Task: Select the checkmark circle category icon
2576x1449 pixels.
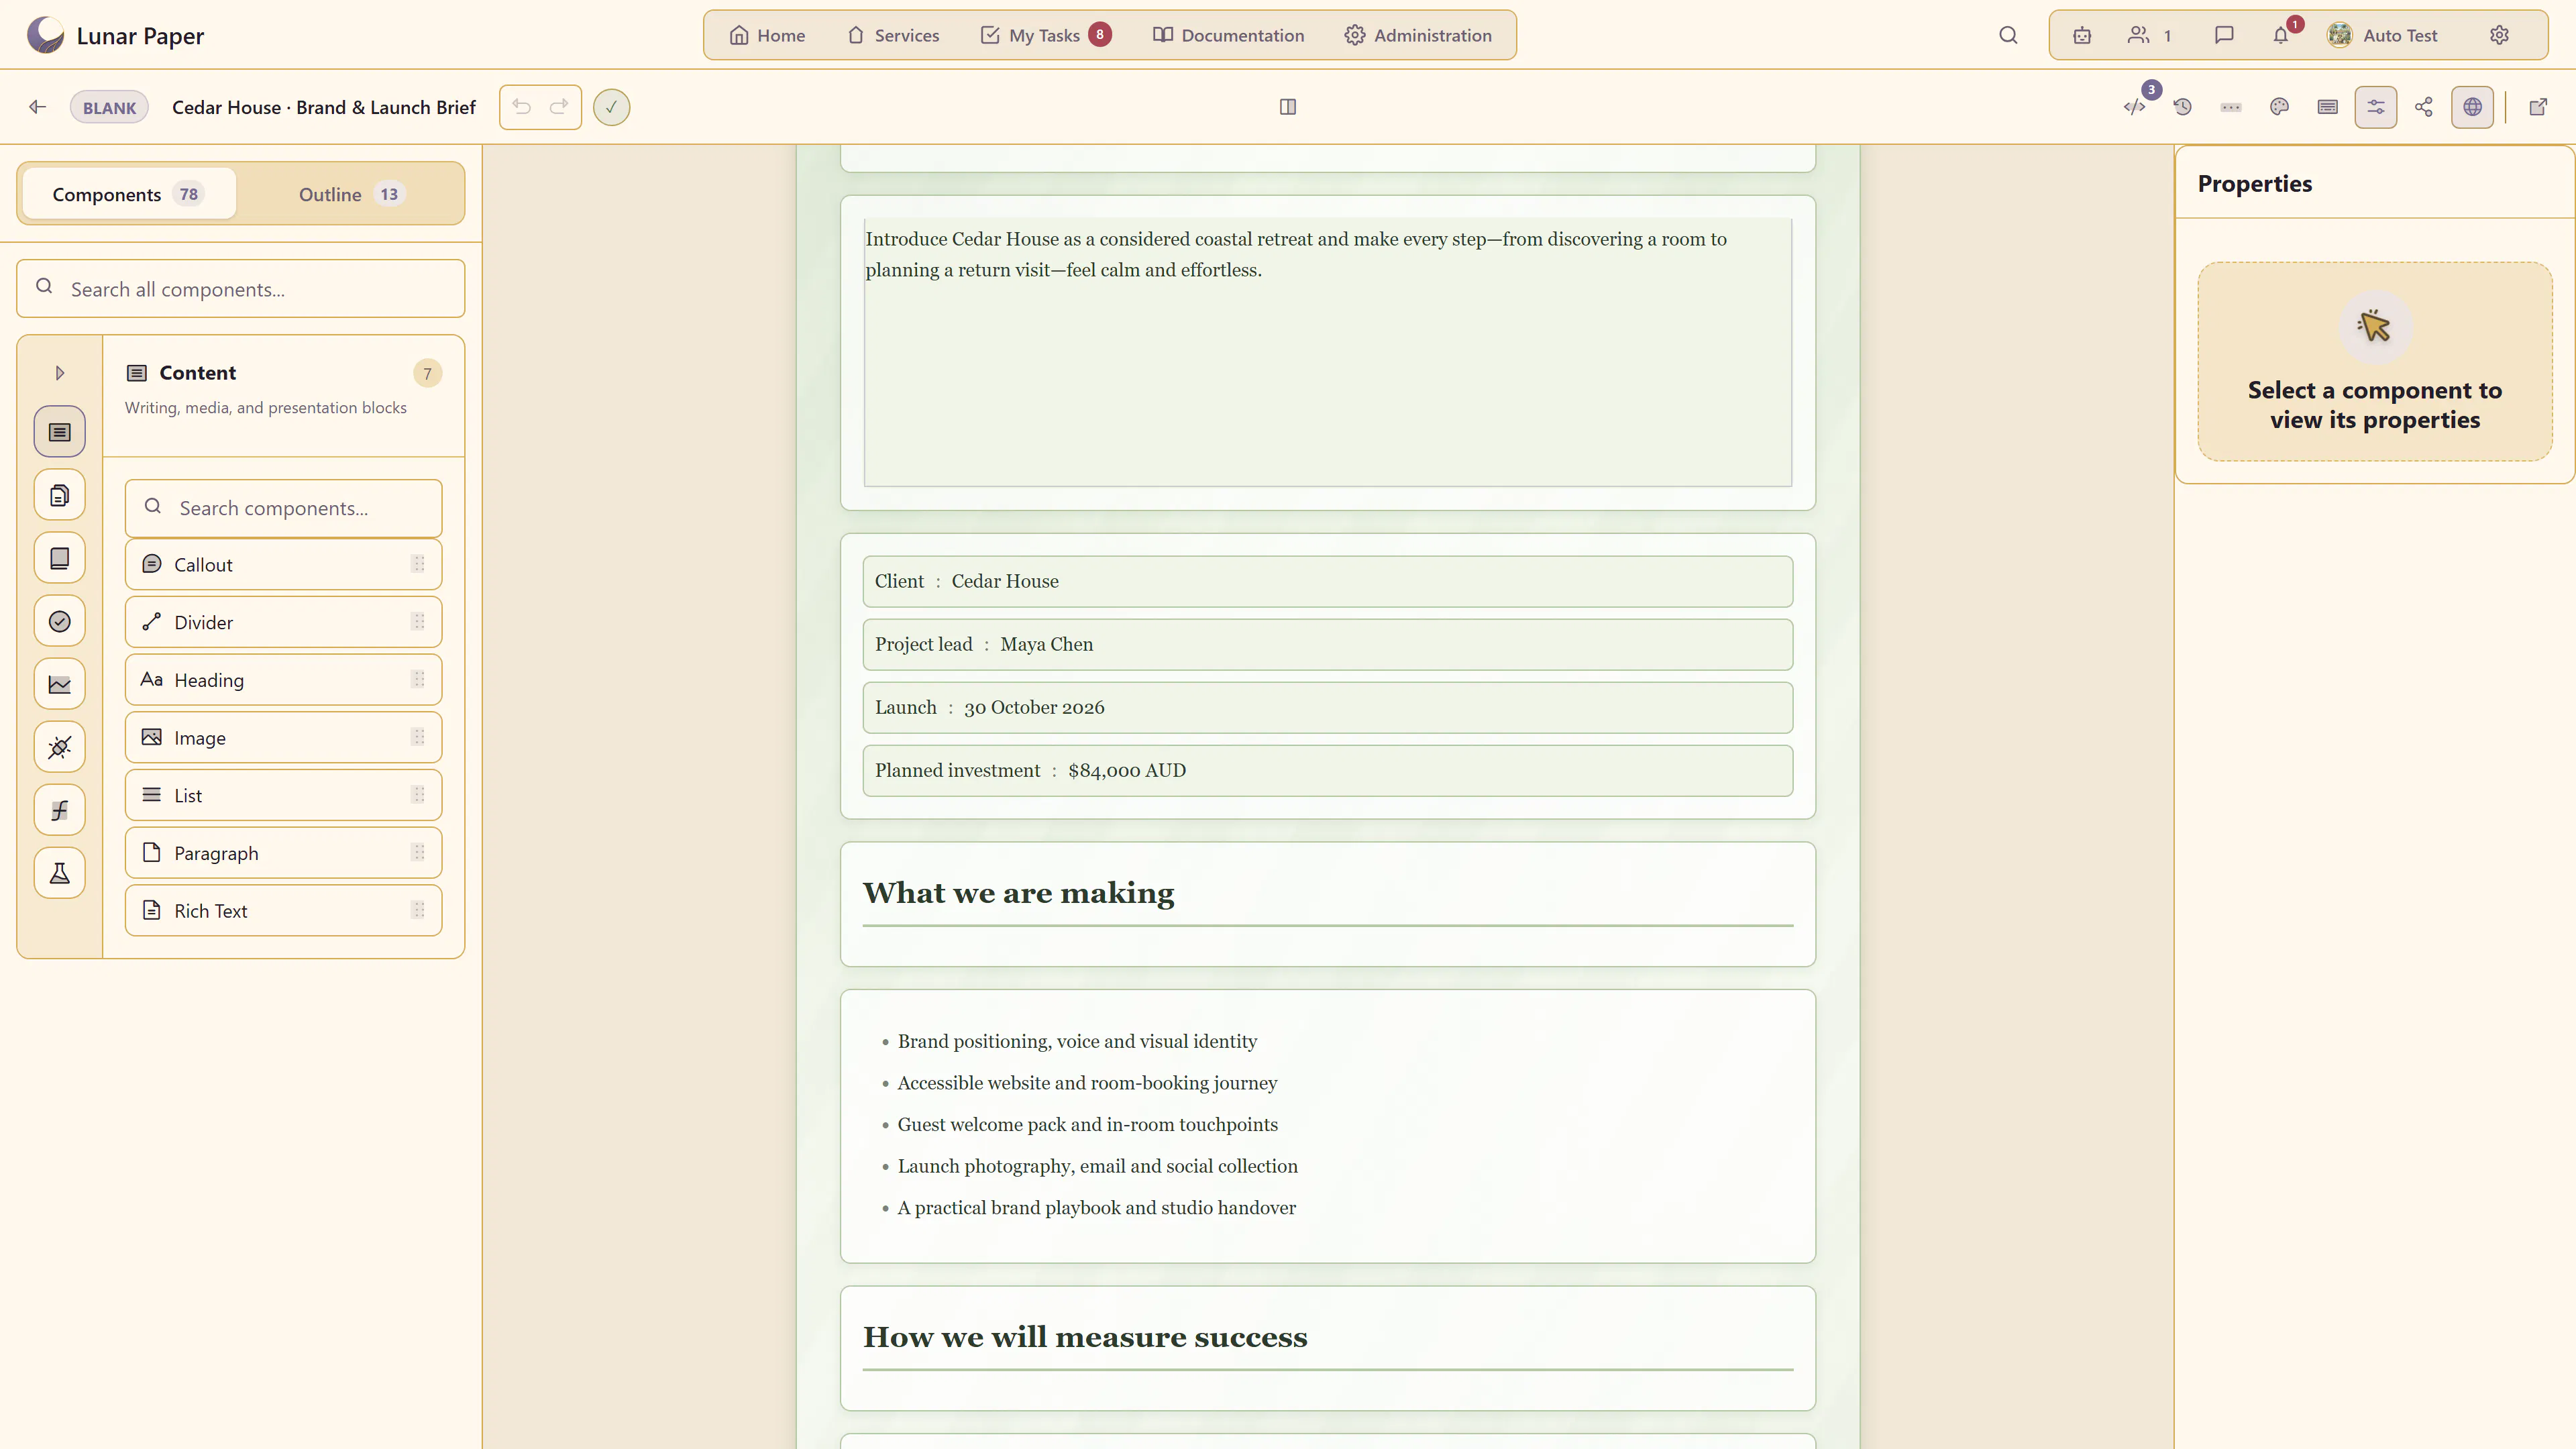Action: tap(60, 621)
